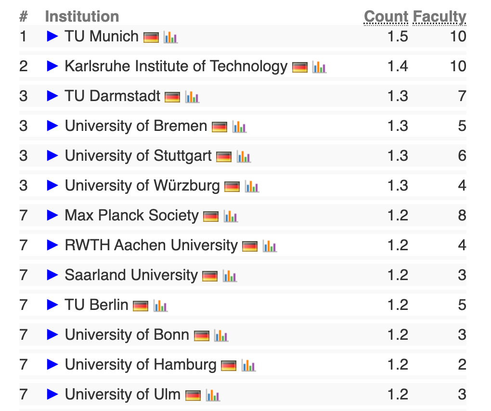Sort by the Faculty column
The height and width of the screenshot is (411, 491).
[x=439, y=16]
